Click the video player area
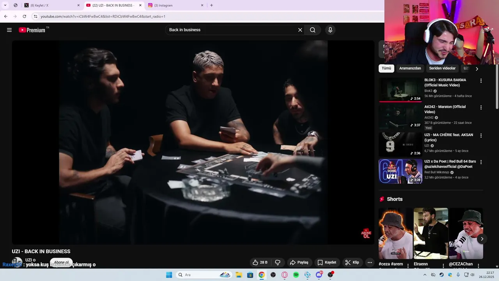Viewport: 499px width, 281px height. tap(193, 142)
